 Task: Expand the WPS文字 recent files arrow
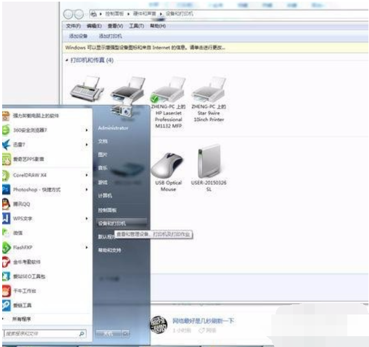click(87, 219)
